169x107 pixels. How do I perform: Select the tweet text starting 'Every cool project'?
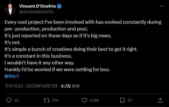[x=83, y=46]
